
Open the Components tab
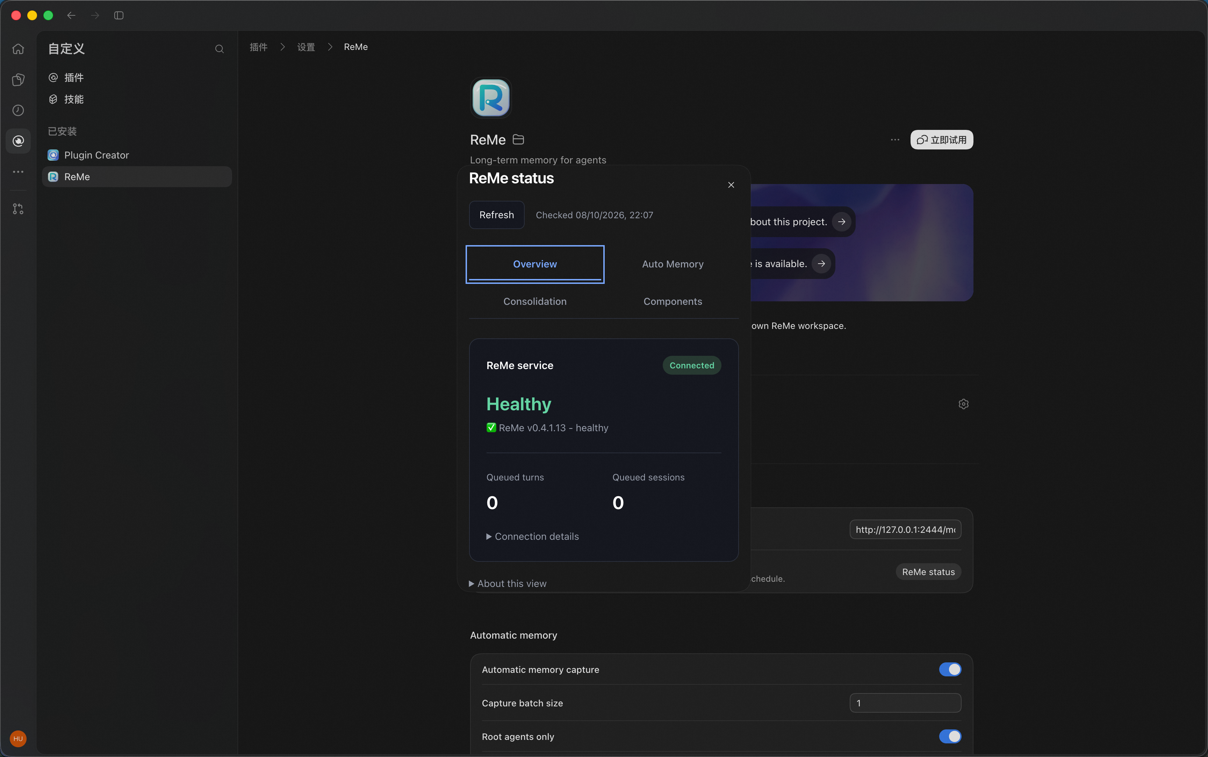(673, 301)
